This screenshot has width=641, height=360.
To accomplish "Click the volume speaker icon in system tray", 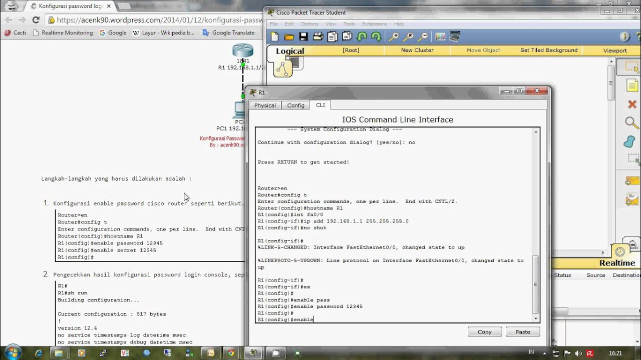I will [579, 353].
